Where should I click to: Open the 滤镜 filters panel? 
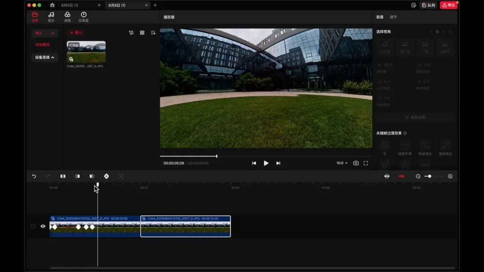67,17
